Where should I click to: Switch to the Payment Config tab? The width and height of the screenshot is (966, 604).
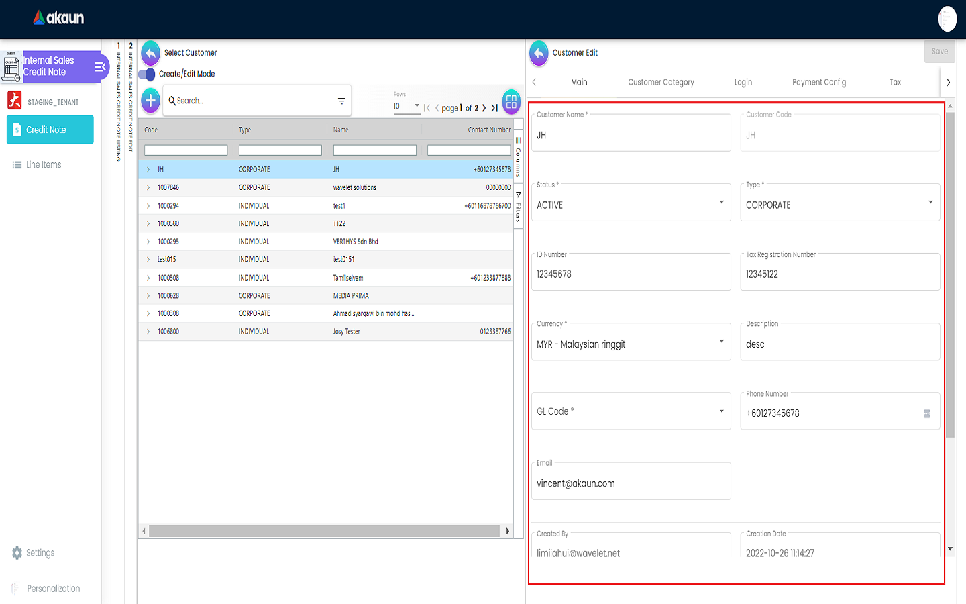point(818,83)
